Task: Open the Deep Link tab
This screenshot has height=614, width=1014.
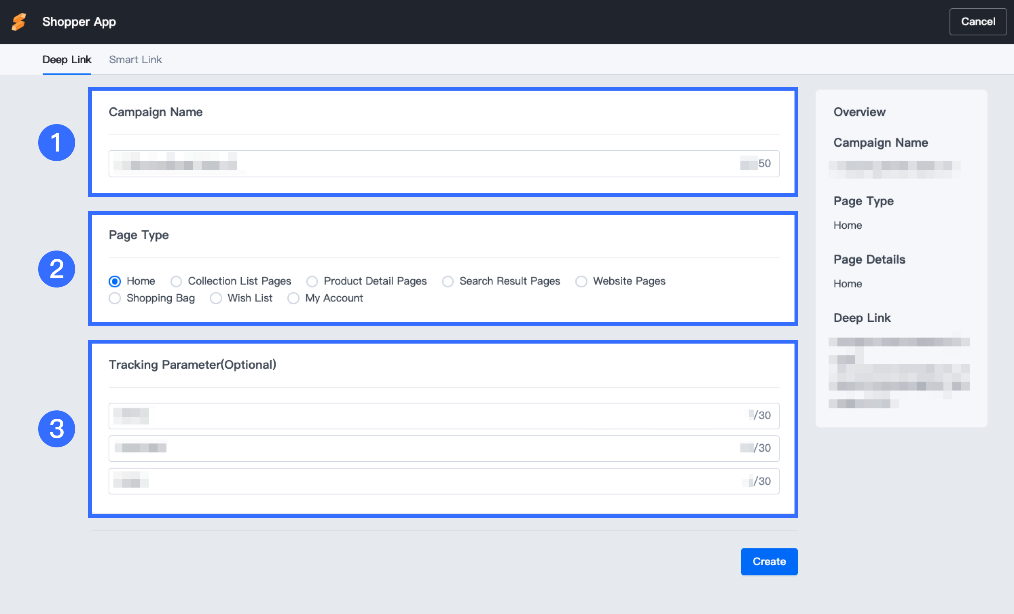Action: pyautogui.click(x=67, y=60)
